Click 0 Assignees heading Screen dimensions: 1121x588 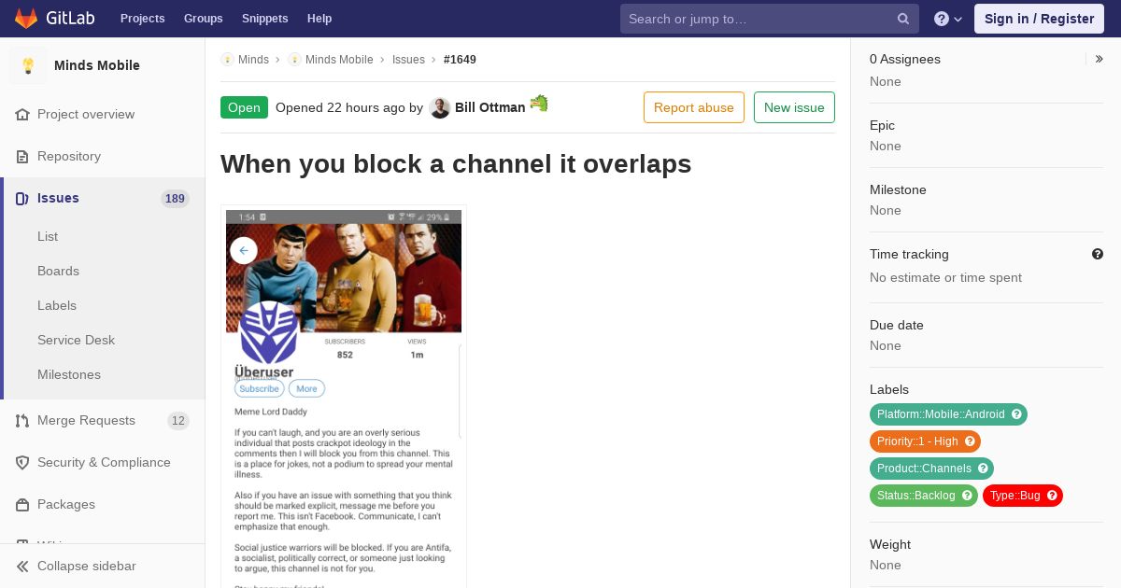905,59
